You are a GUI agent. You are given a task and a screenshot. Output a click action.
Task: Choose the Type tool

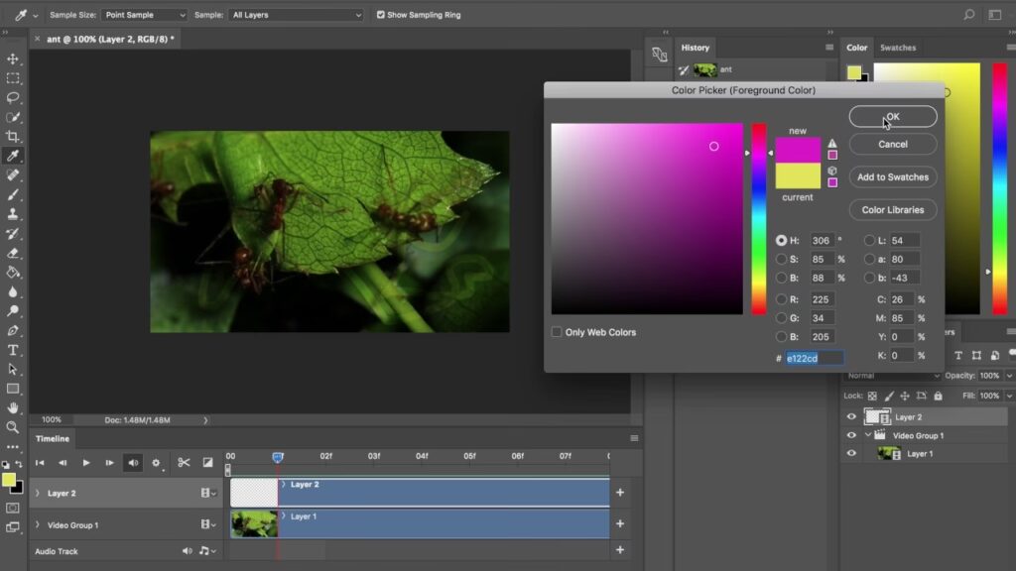13,350
